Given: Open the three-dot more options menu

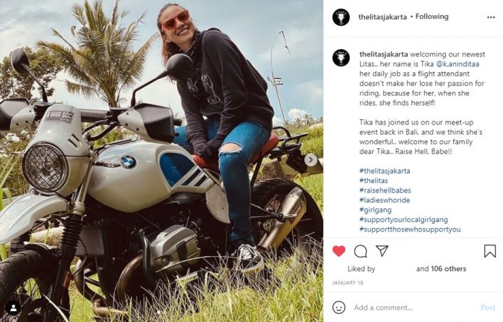Looking at the screenshot, I should (x=491, y=17).
